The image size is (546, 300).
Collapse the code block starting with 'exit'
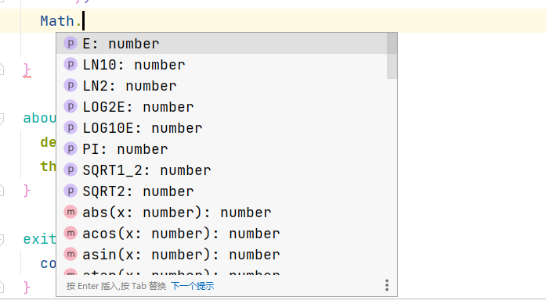click(2, 240)
